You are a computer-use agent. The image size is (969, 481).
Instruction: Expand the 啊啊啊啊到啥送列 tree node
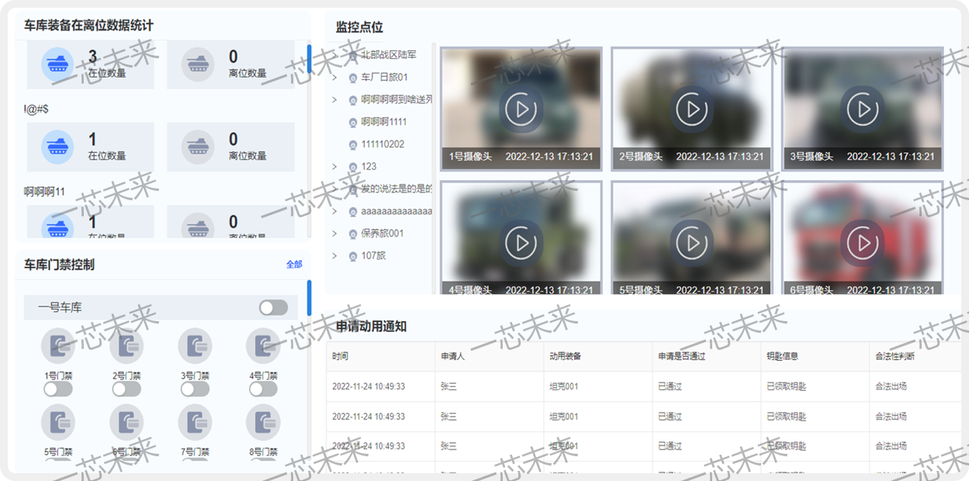334,100
